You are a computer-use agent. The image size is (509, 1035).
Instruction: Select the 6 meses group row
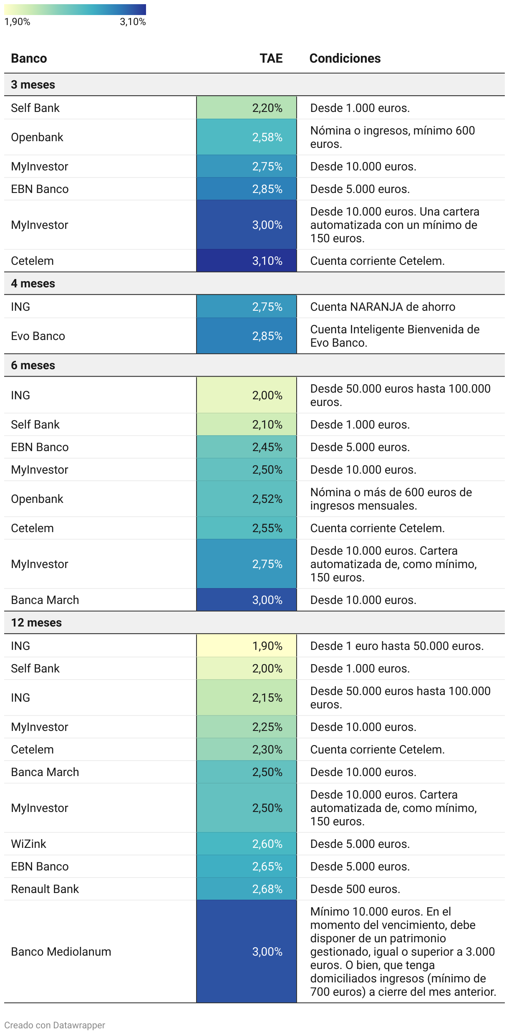(254, 365)
